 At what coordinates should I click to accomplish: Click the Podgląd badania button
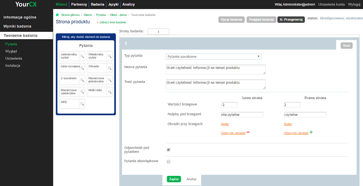pyautogui.click(x=261, y=20)
